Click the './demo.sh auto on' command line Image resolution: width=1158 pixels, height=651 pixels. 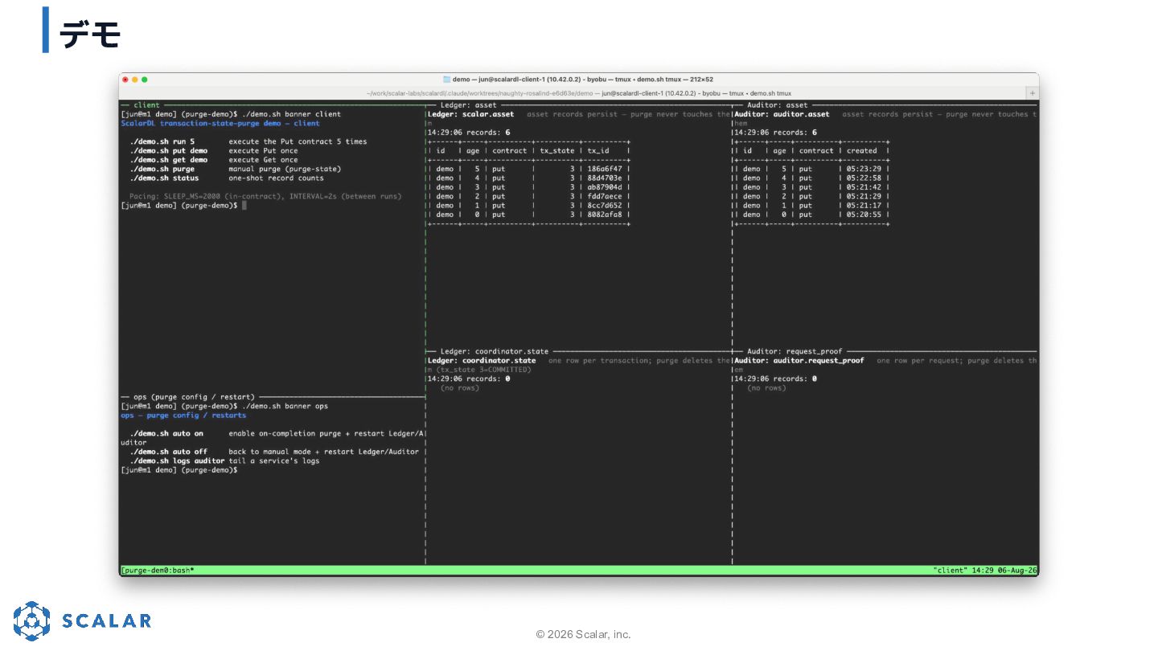(x=277, y=433)
